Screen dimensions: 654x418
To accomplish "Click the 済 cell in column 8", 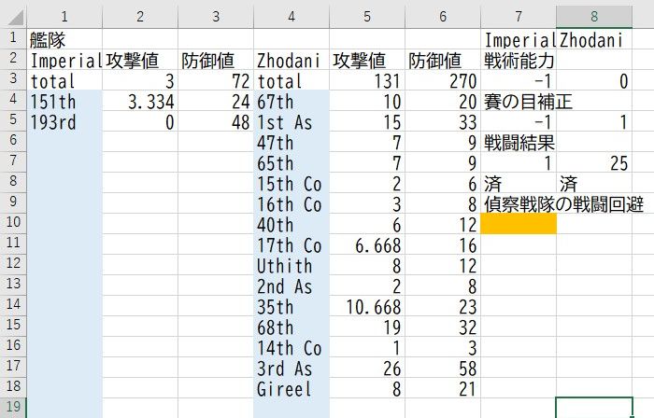I will [x=594, y=183].
